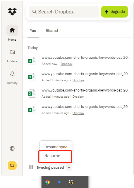Open the Activity bell icon
This screenshot has height=188, width=134.
(x=12, y=74)
